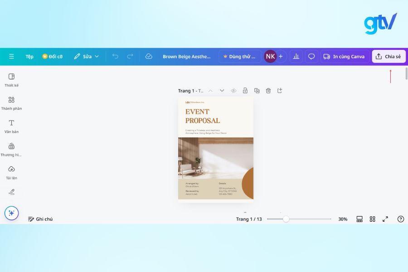Open the Tải lên uploads panel
Viewport: 408px width, 272px height.
coord(11,172)
